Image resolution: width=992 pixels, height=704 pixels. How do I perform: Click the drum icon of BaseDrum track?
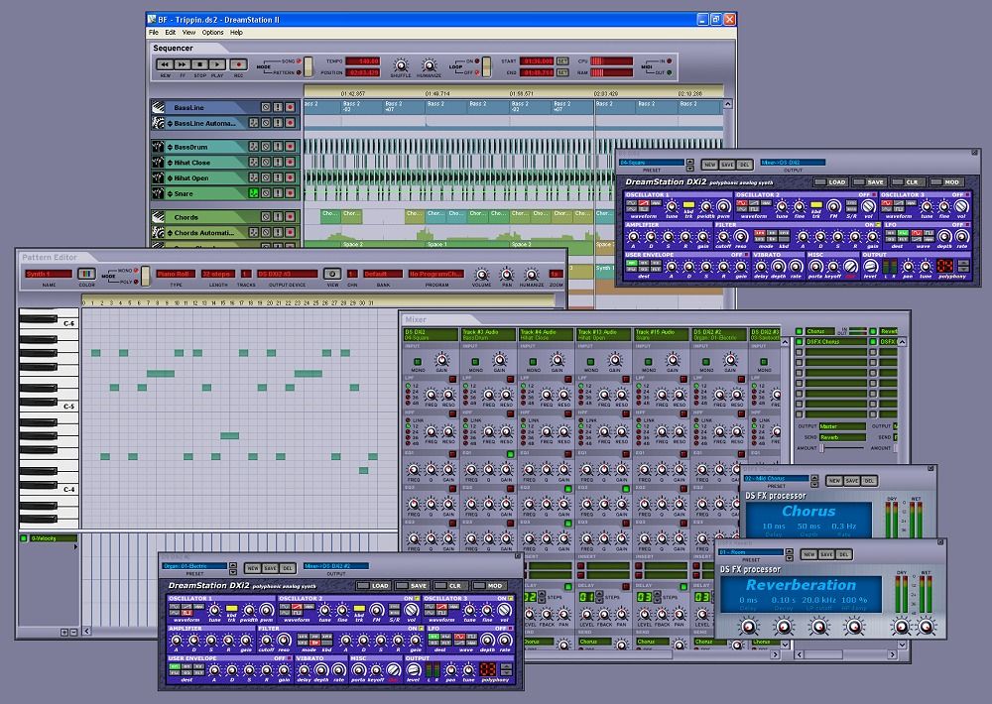click(x=158, y=147)
